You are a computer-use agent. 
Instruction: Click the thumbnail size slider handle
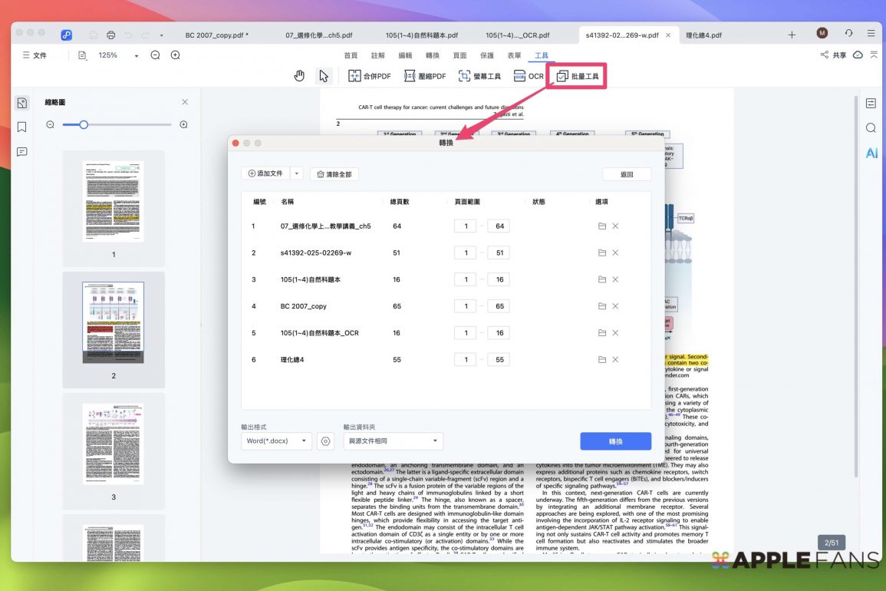coord(84,124)
